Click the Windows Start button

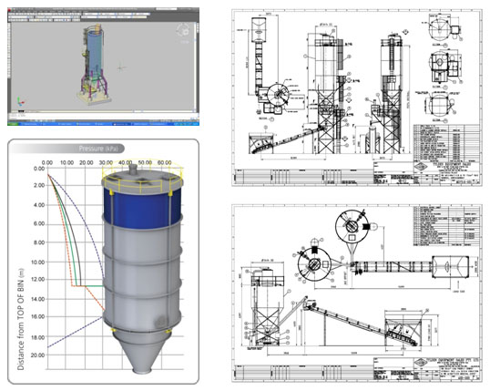[13, 124]
